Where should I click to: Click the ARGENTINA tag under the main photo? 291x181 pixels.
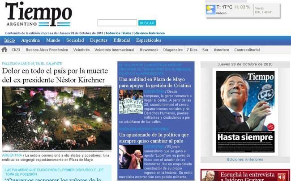12,155
